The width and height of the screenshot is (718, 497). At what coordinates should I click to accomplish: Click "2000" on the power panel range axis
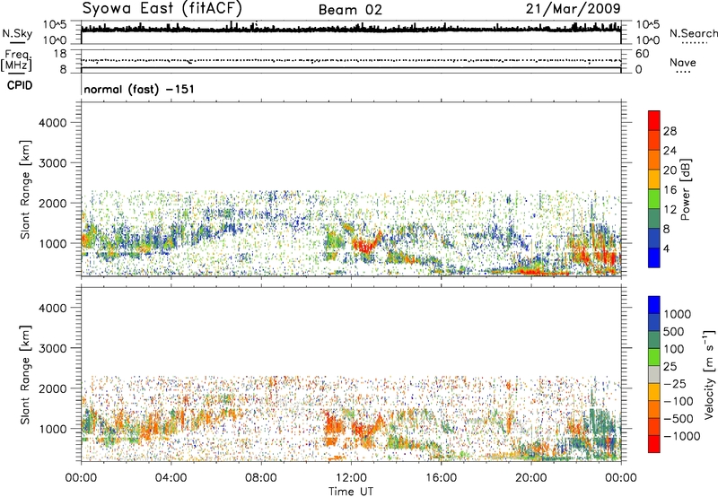[53, 203]
